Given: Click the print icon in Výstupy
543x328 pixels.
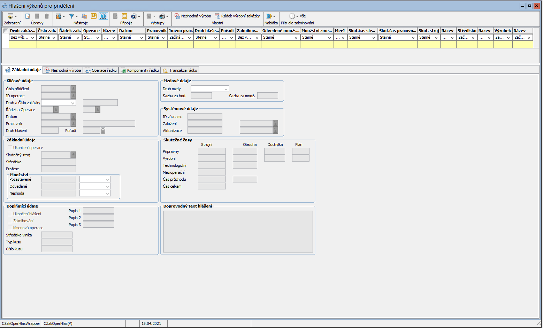Looking at the screenshot, I should point(162,16).
